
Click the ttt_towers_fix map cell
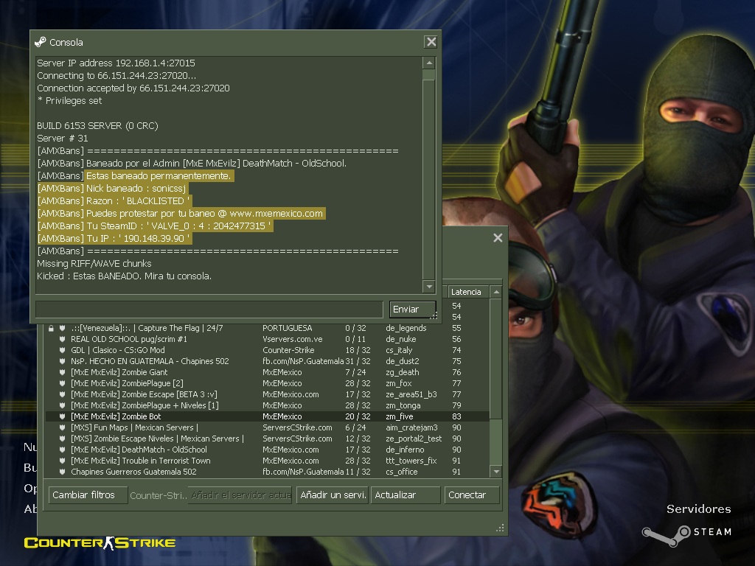411,461
